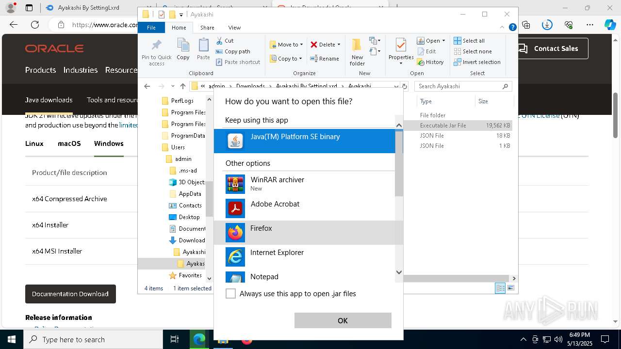Click the Copy ribbon icon
Image resolution: width=621 pixels, height=349 pixels.
coord(183,49)
